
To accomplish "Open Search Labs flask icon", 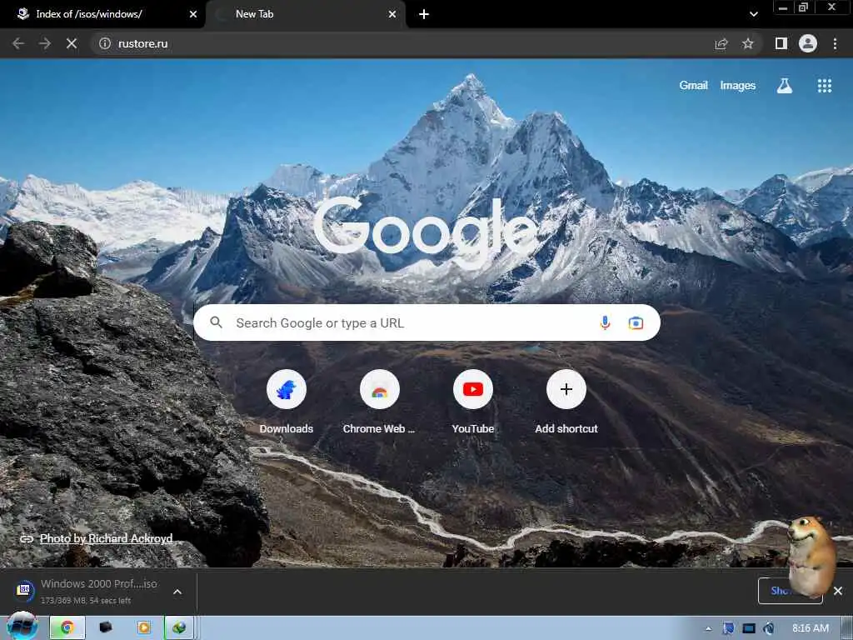I will click(x=785, y=86).
